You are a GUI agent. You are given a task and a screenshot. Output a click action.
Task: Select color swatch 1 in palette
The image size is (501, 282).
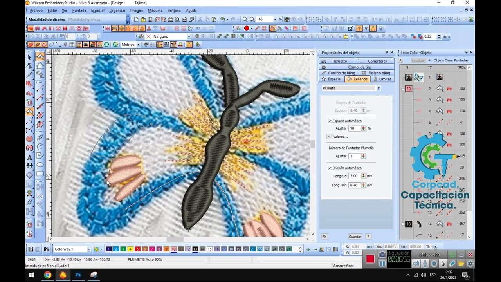(109, 249)
